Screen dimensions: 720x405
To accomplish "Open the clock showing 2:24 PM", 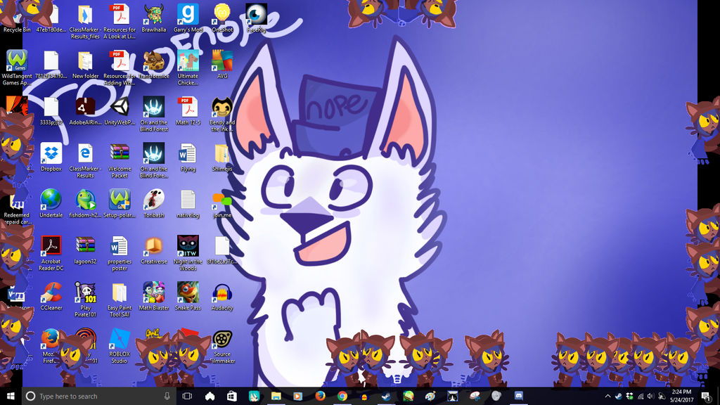I will (681, 396).
